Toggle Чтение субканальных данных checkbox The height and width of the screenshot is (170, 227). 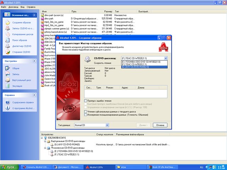click(x=85, y=111)
